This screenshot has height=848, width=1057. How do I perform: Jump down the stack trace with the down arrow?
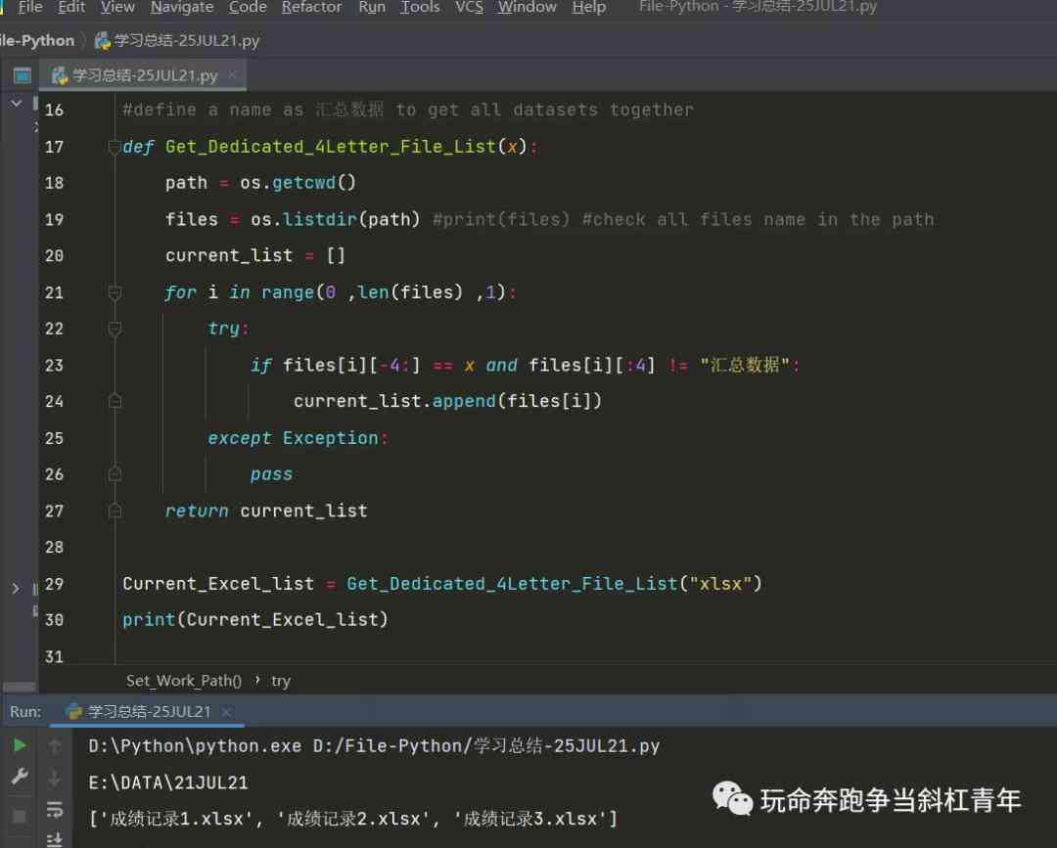click(55, 778)
